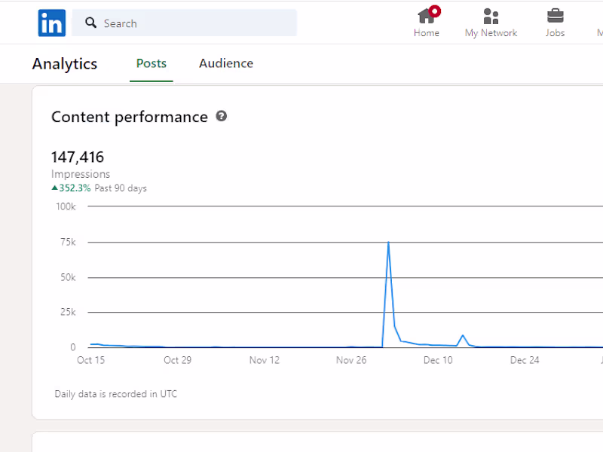The height and width of the screenshot is (452, 603).
Task: Click the search magnifier icon
Action: click(91, 23)
